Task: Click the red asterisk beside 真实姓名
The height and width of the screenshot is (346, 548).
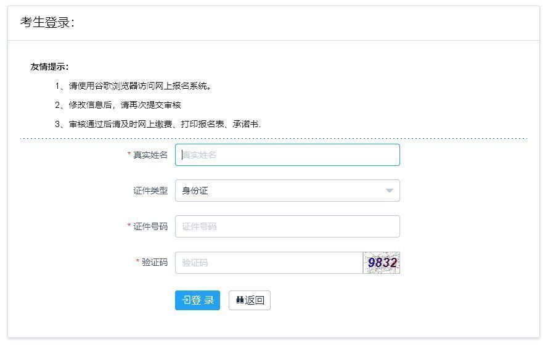Action: pyautogui.click(x=129, y=155)
